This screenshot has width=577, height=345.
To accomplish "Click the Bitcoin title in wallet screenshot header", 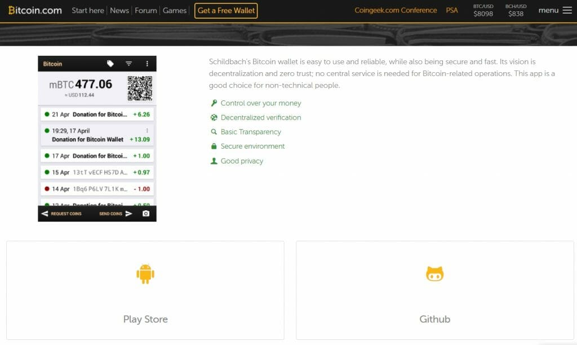I will pyautogui.click(x=52, y=64).
